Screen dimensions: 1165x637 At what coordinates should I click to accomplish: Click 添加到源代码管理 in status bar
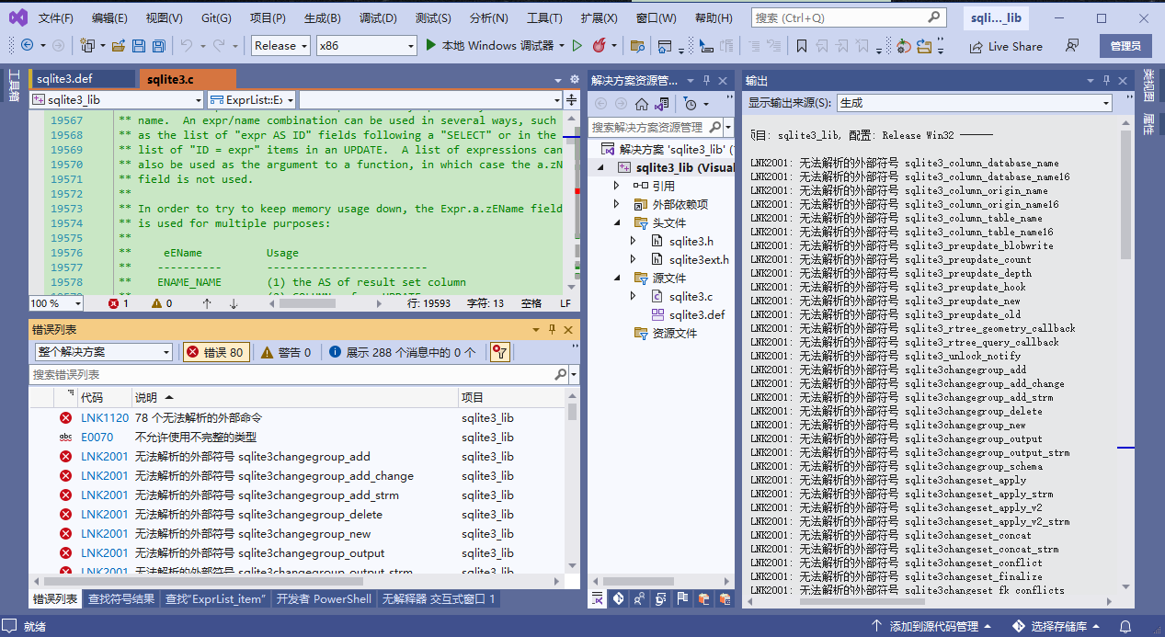click(x=933, y=626)
